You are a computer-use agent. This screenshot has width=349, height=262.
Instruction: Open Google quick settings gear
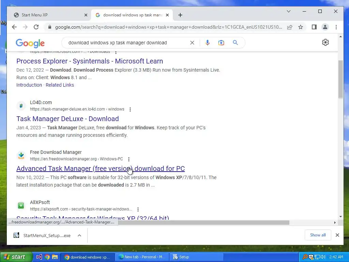pyautogui.click(x=325, y=42)
